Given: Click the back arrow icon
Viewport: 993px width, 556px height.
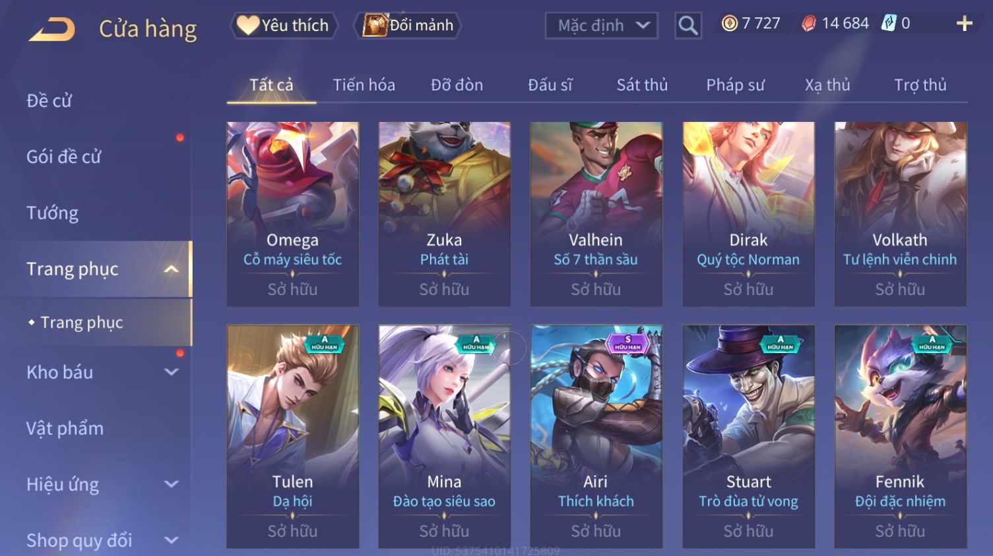Looking at the screenshot, I should 51,30.
